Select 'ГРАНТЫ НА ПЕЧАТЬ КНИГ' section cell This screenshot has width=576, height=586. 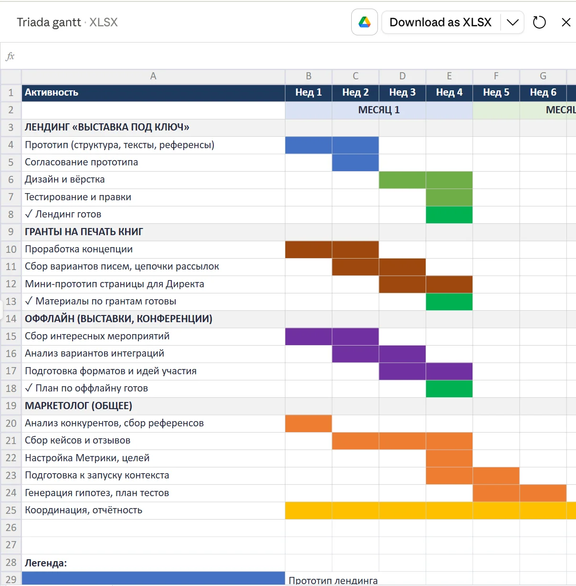tap(153, 232)
